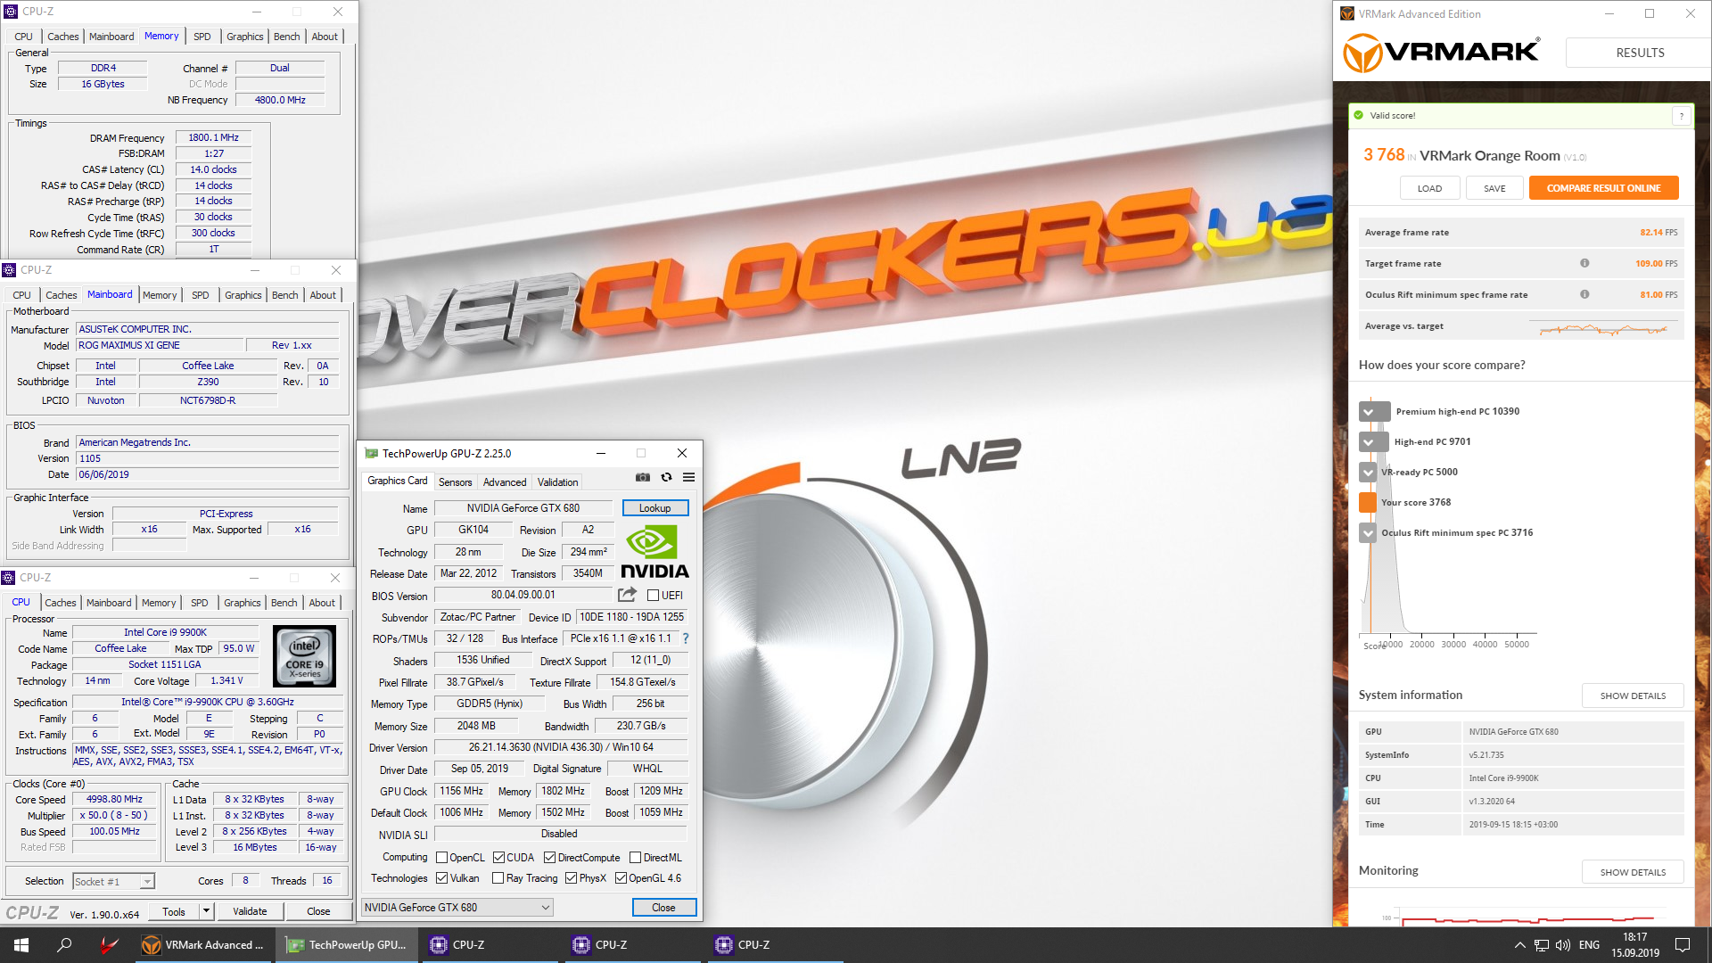This screenshot has width=1712, height=963.
Task: Toggle the OpenCL checkbox
Action: pyautogui.click(x=441, y=858)
